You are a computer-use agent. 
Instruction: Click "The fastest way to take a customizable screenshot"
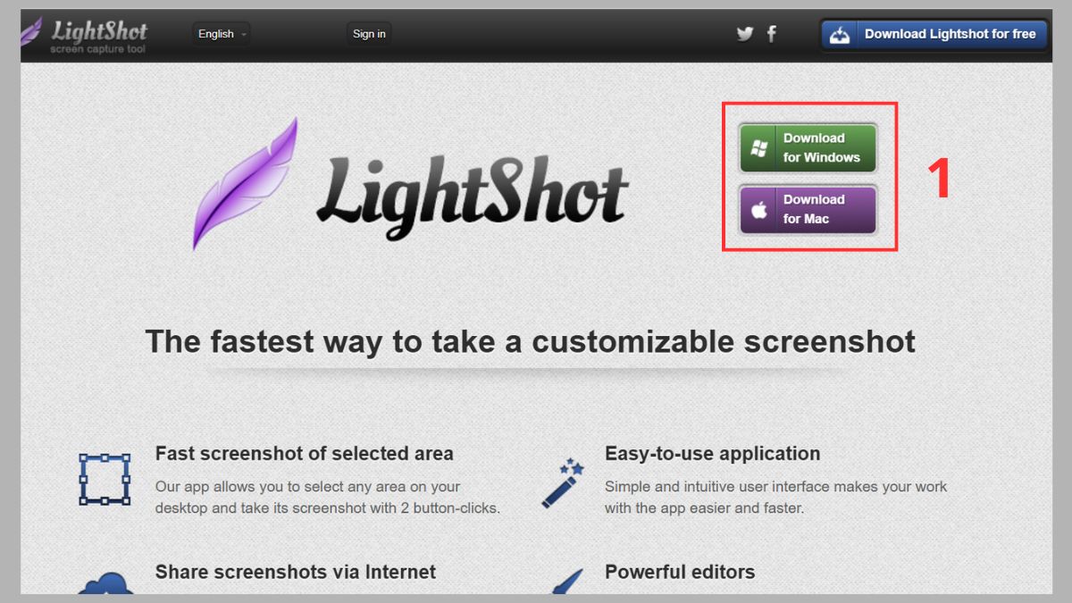[531, 341]
